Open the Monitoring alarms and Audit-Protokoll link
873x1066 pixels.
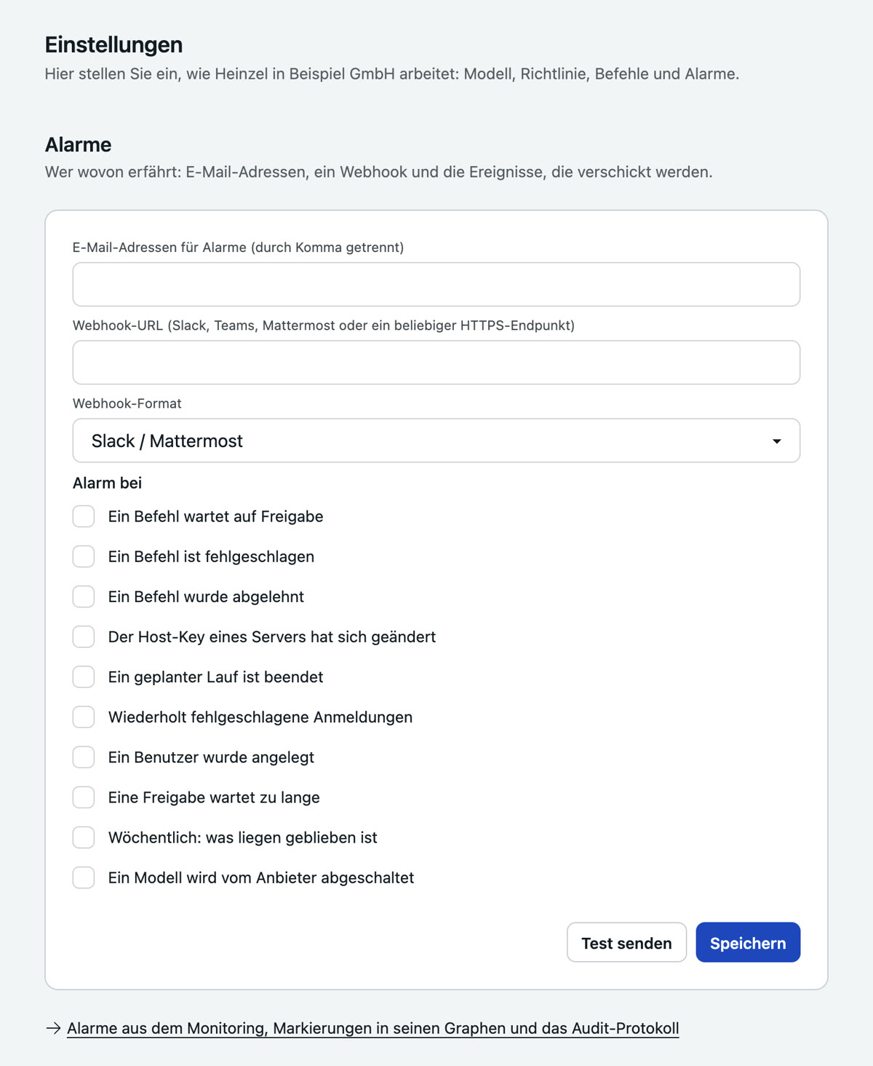pyautogui.click(x=372, y=1028)
